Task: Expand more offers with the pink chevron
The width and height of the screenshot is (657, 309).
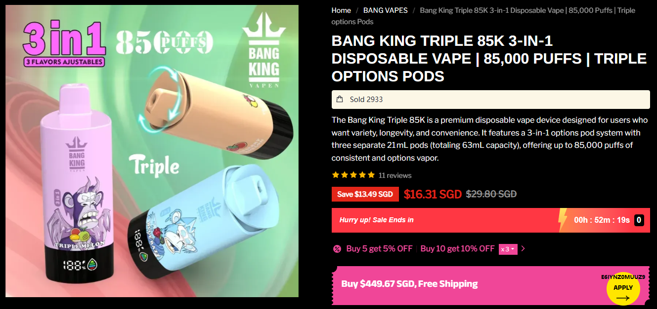Action: click(x=523, y=249)
